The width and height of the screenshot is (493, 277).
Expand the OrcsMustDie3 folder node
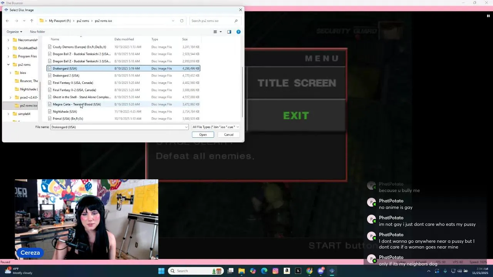click(8, 48)
